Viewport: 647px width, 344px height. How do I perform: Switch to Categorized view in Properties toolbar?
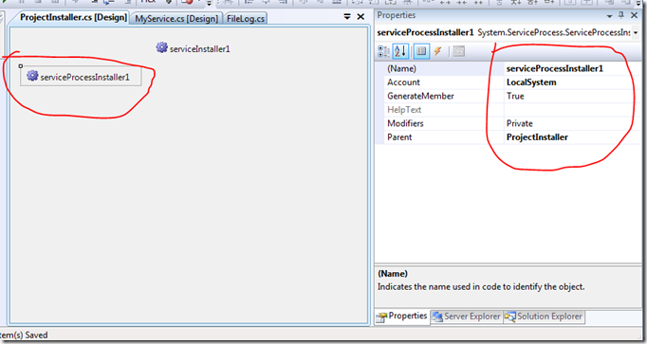click(x=383, y=51)
